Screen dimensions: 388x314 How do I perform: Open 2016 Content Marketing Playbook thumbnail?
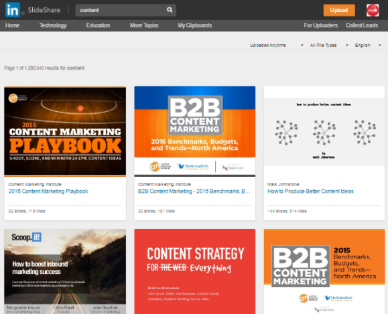coord(65,131)
